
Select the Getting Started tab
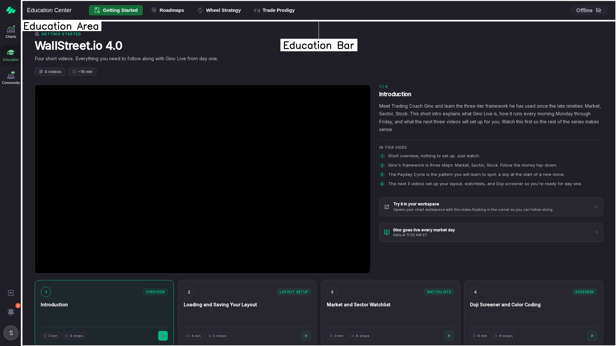pyautogui.click(x=116, y=10)
